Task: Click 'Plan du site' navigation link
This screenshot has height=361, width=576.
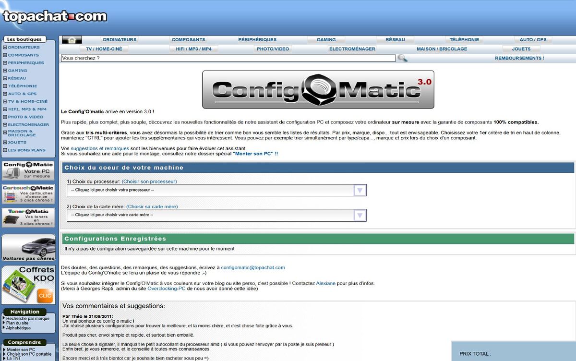Action: pos(17,323)
